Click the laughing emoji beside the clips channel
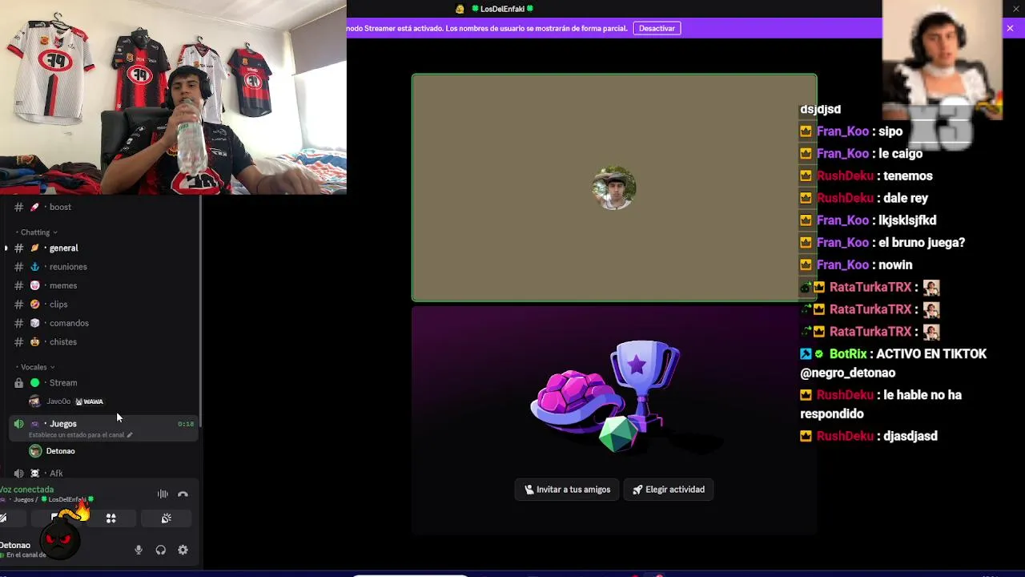The image size is (1025, 577). coord(34,305)
